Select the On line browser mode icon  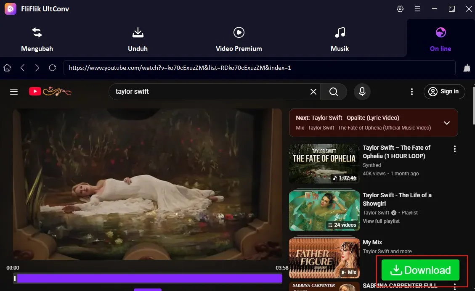coord(440,32)
